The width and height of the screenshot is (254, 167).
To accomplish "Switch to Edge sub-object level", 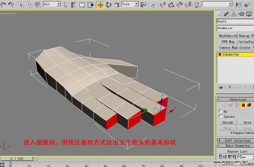I will [231, 105].
